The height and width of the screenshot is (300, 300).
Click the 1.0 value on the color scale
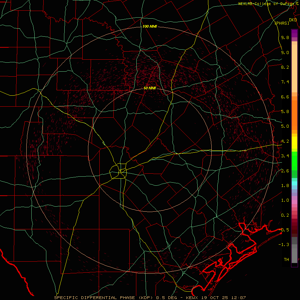285,200
